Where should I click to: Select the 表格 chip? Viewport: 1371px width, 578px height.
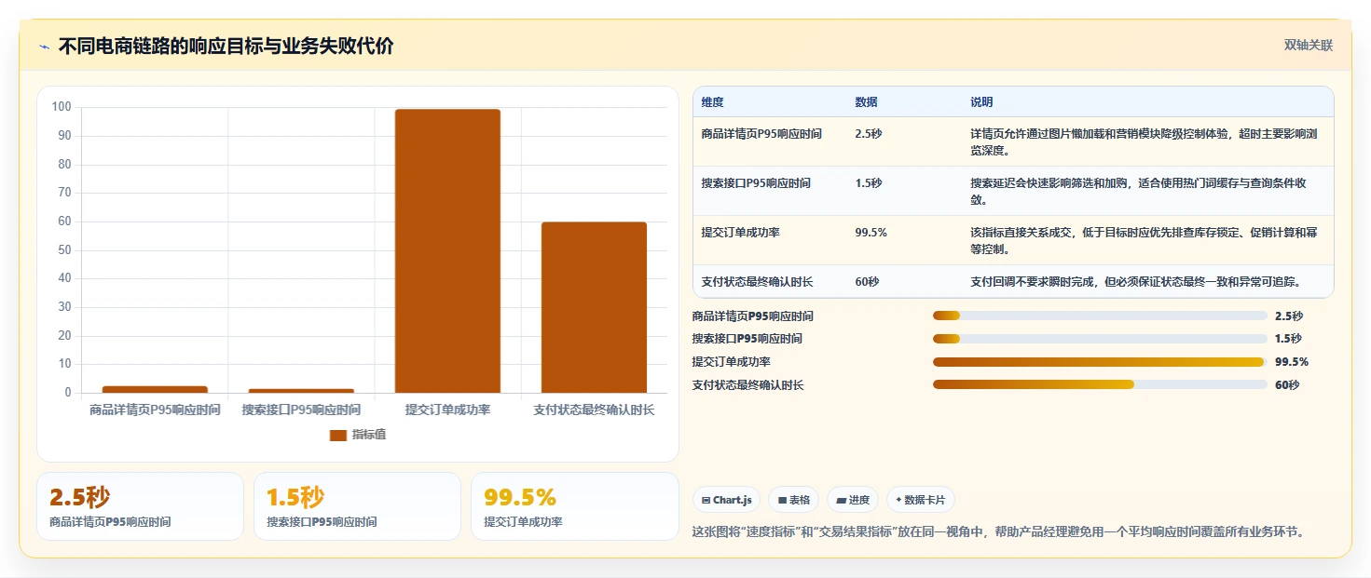pyautogui.click(x=794, y=500)
